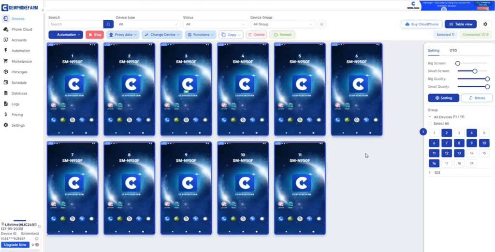
Task: Open the gear settings button at top right
Action: pyautogui.click(x=485, y=24)
